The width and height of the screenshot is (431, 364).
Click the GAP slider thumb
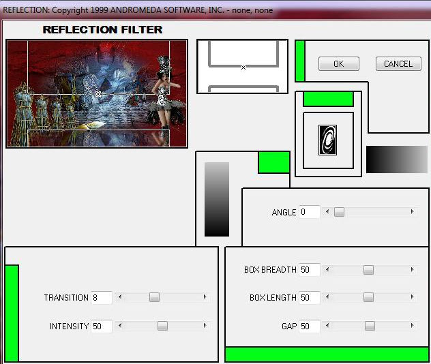(x=370, y=326)
